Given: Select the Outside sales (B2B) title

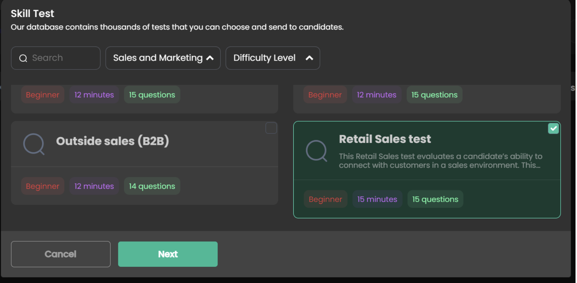Looking at the screenshot, I should pos(112,141).
